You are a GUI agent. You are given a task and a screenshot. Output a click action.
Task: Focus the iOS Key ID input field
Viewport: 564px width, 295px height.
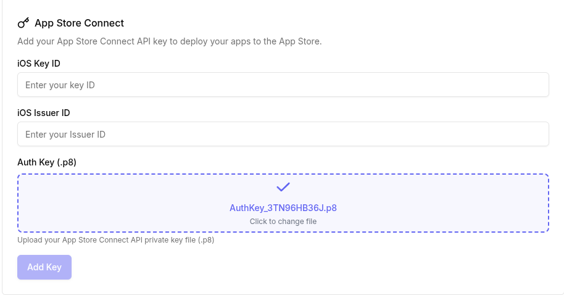pyautogui.click(x=283, y=85)
